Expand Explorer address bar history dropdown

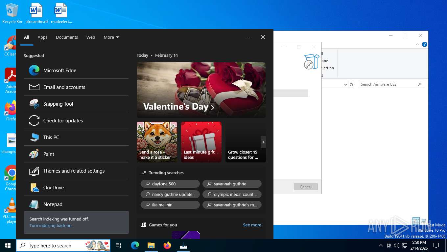pos(345,84)
